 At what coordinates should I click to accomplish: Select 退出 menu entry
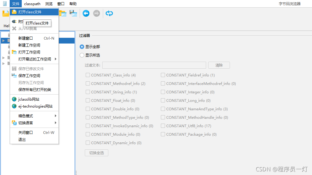pos(34,140)
